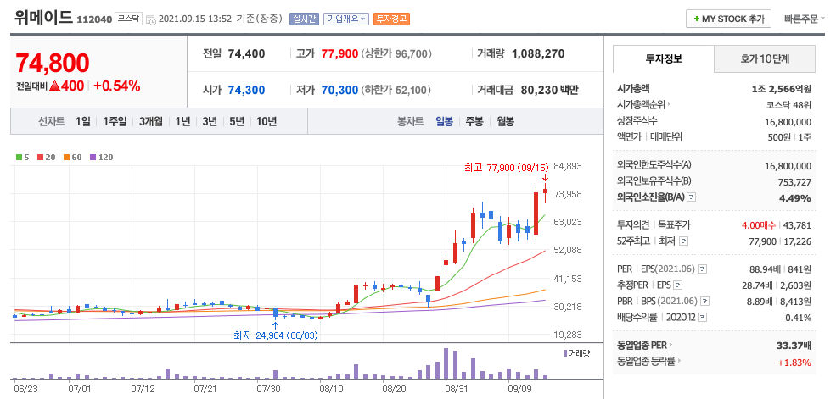
Task: Show the 1년 line chart
Action: [182, 121]
